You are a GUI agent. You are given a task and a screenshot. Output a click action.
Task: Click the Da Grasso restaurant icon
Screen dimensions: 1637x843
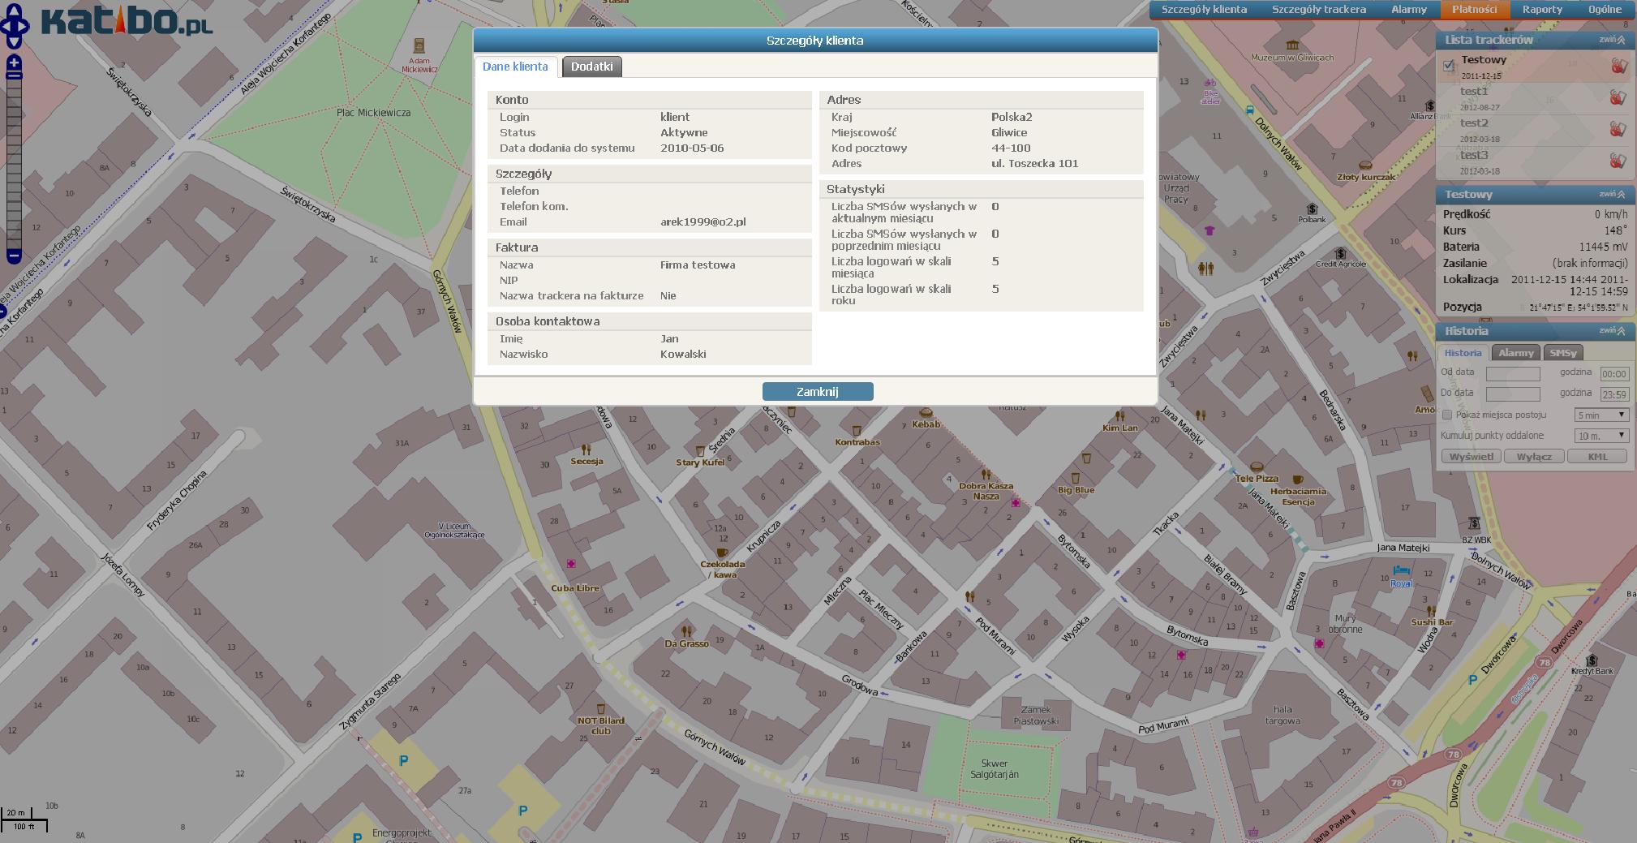[687, 631]
